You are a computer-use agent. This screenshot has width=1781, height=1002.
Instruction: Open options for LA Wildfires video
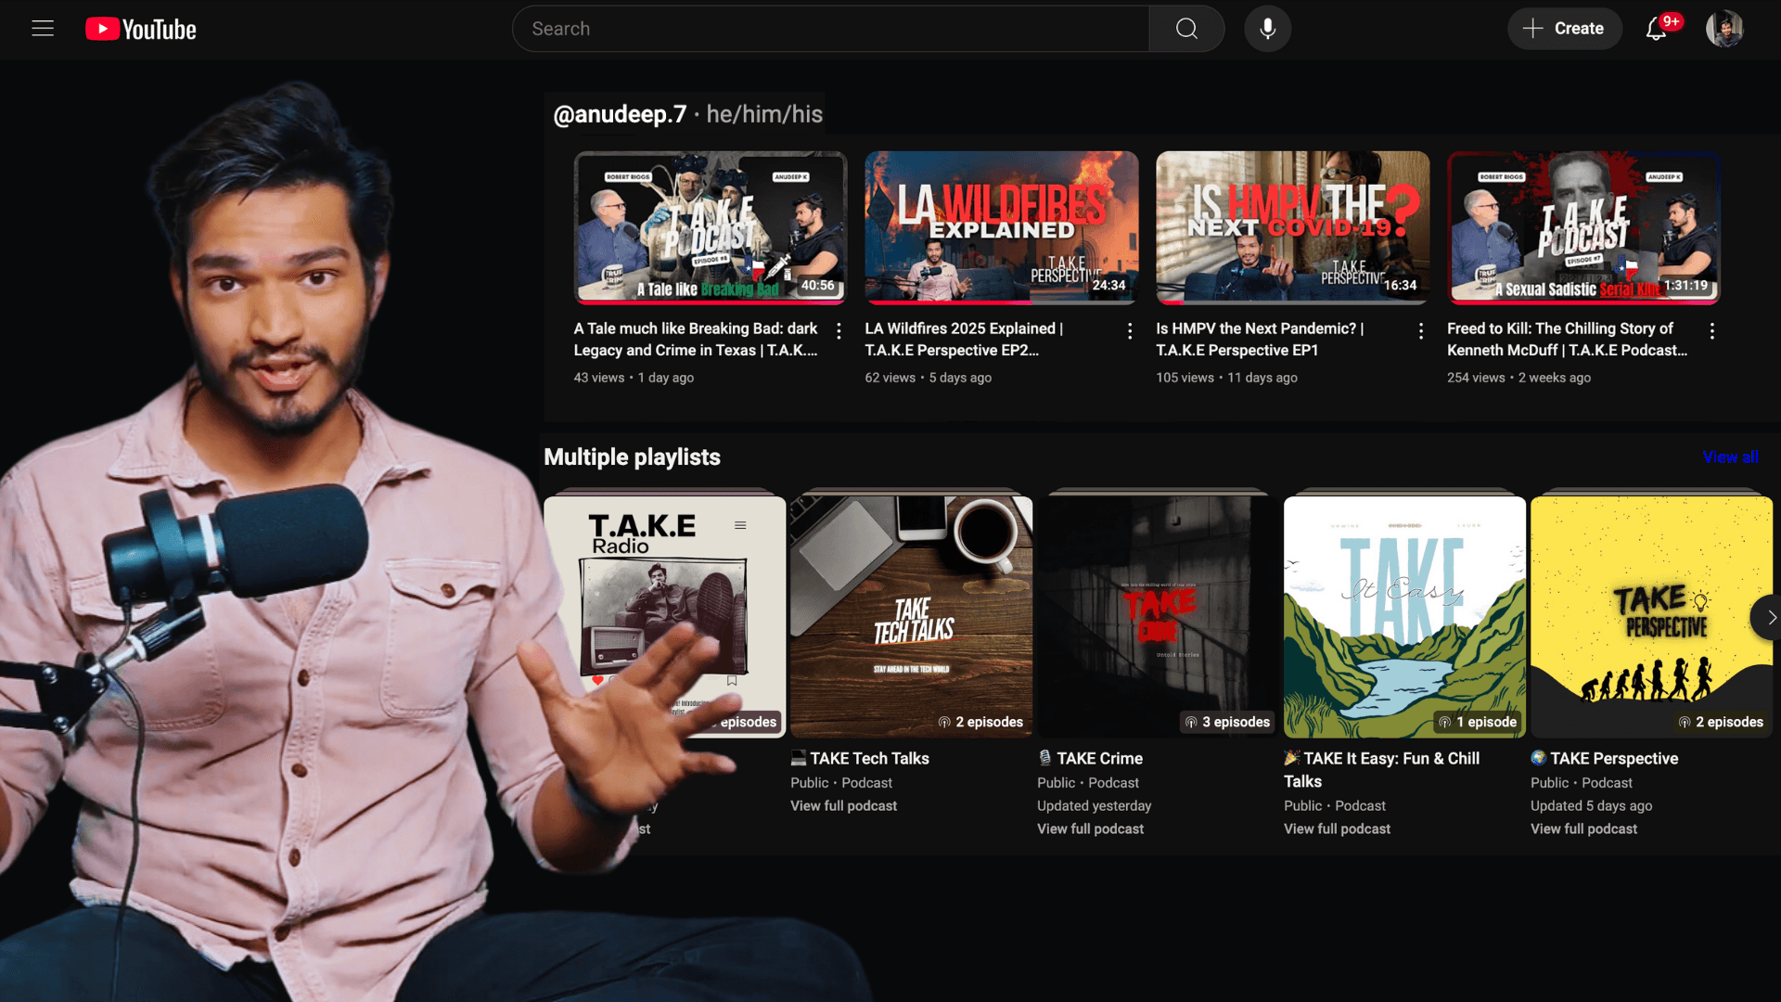(1130, 331)
